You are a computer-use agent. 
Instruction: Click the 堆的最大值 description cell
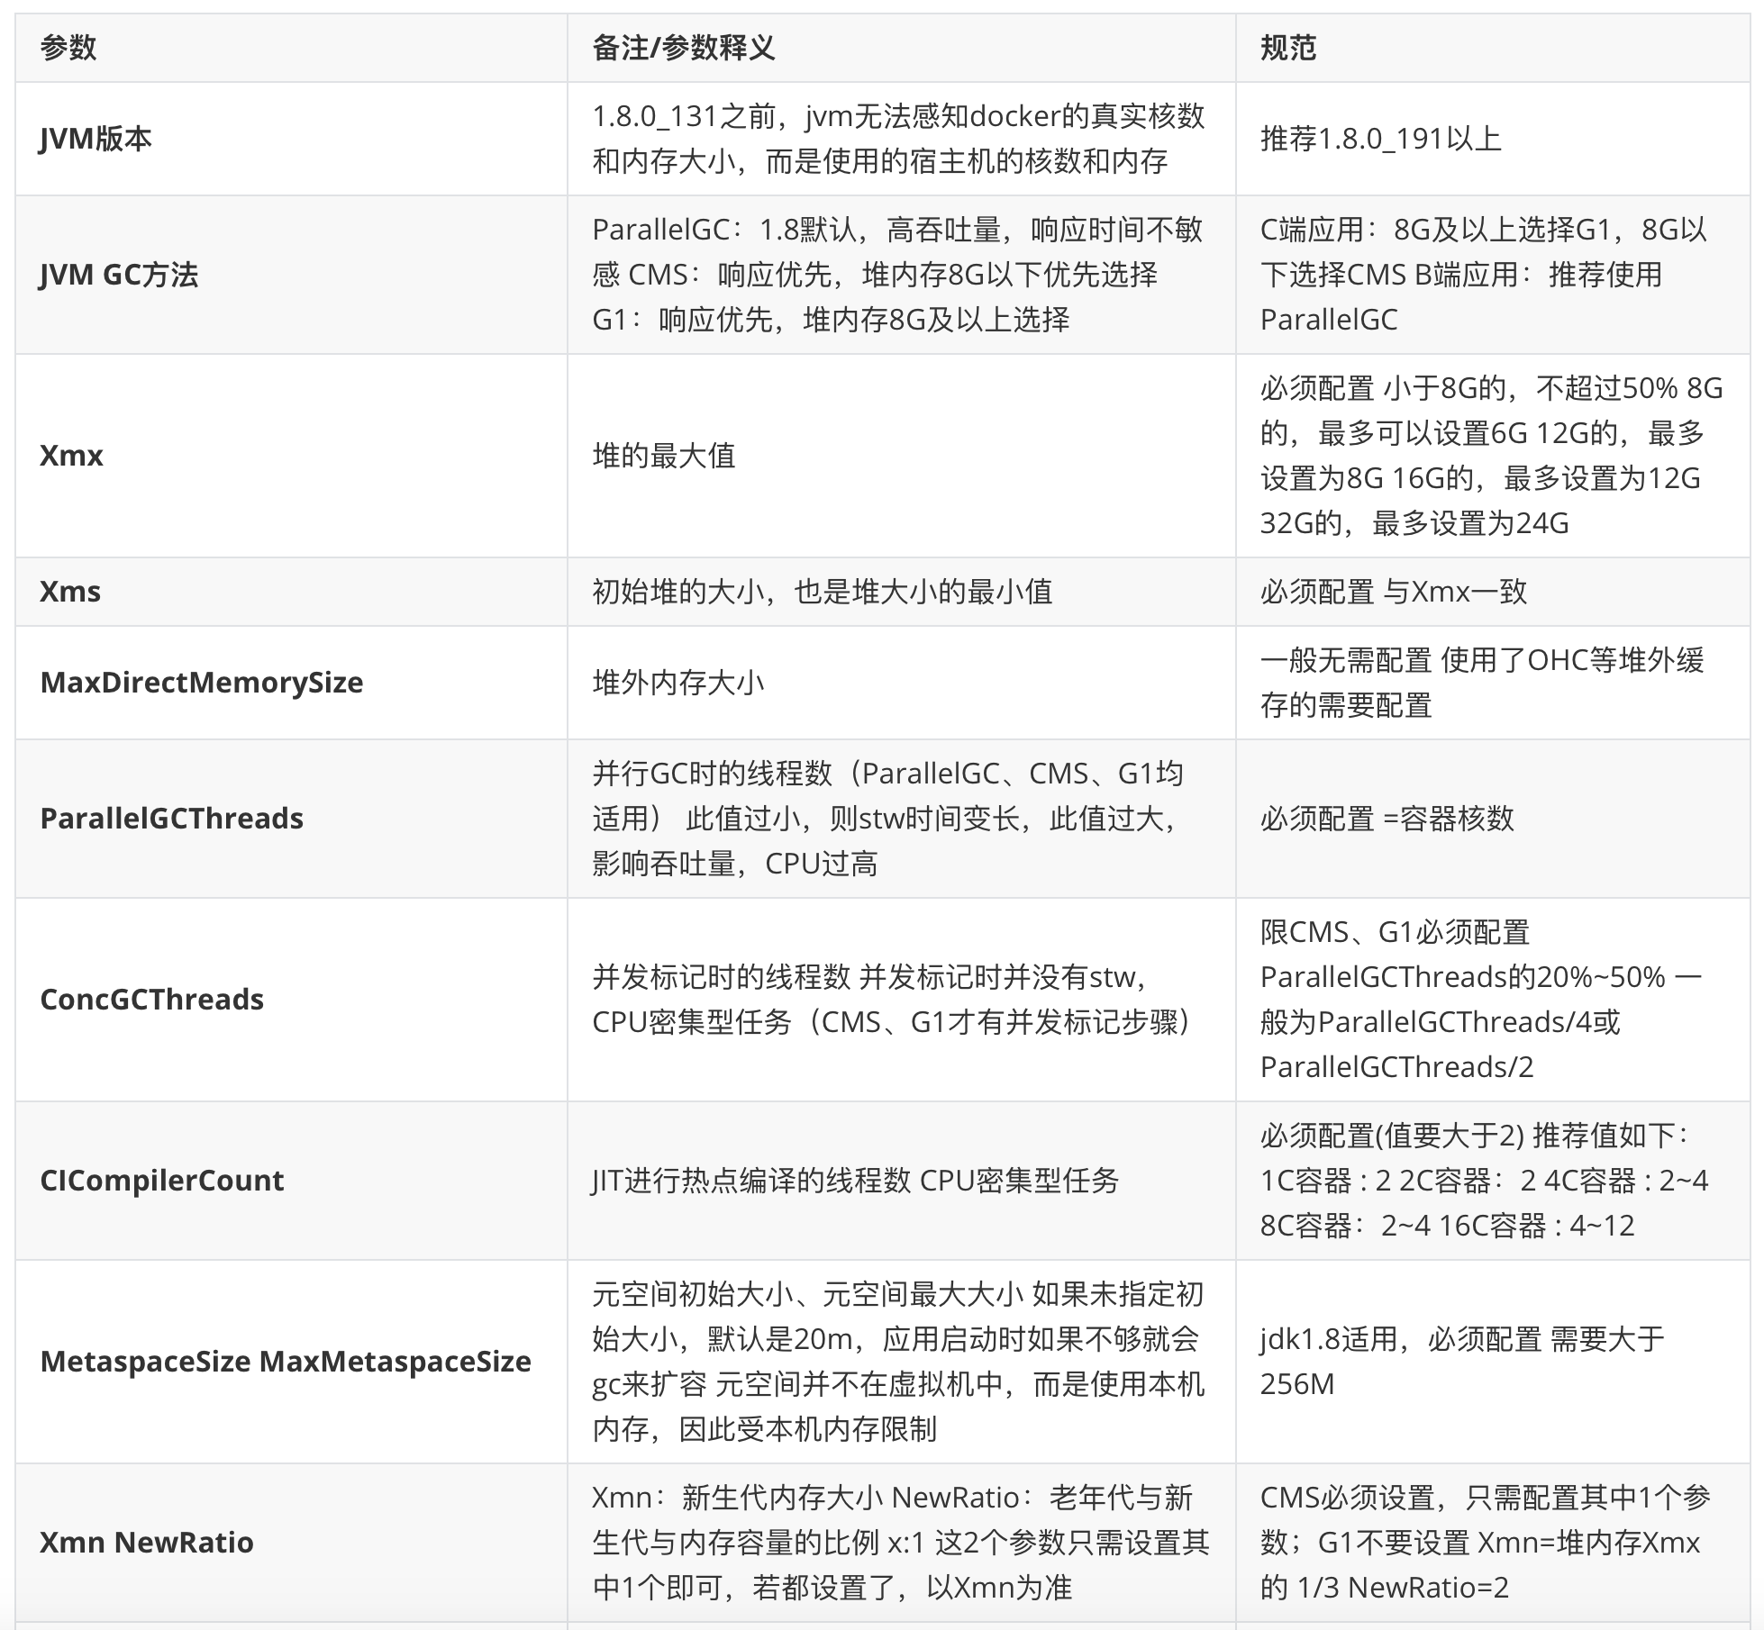click(901, 456)
